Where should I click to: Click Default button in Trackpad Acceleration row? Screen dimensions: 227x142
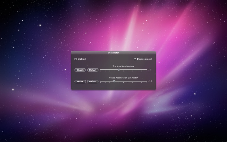[x=93, y=70]
